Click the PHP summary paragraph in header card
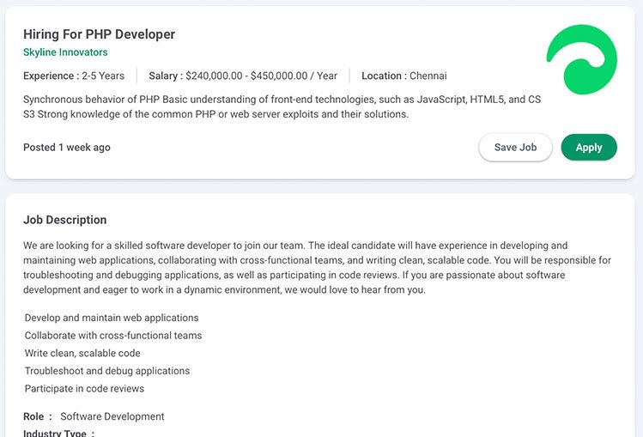The image size is (643, 437). [282, 106]
